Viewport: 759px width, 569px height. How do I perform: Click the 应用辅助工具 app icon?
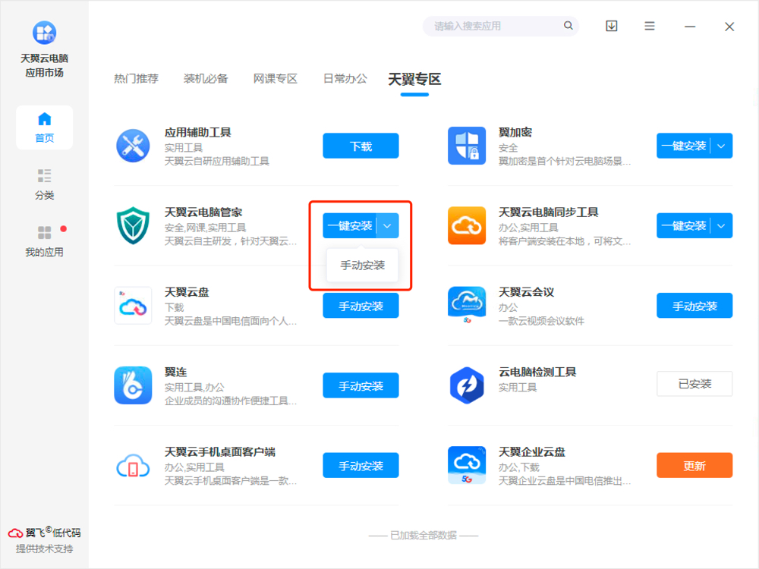tap(133, 146)
